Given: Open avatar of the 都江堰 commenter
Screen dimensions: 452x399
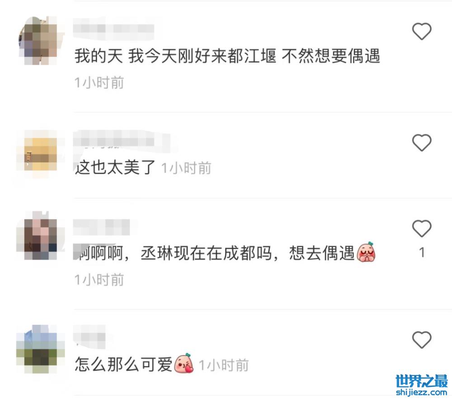Looking at the screenshot, I should click(x=40, y=41).
